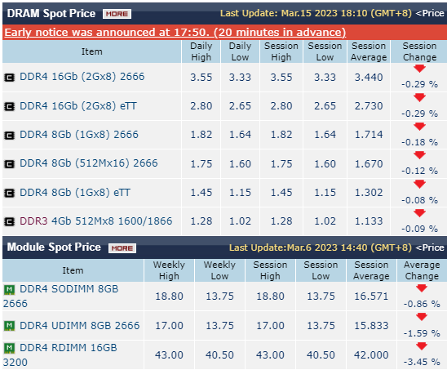Click red down arrow above -0.12 %
Image resolution: width=447 pixels, height=370 pixels.
[419, 155]
